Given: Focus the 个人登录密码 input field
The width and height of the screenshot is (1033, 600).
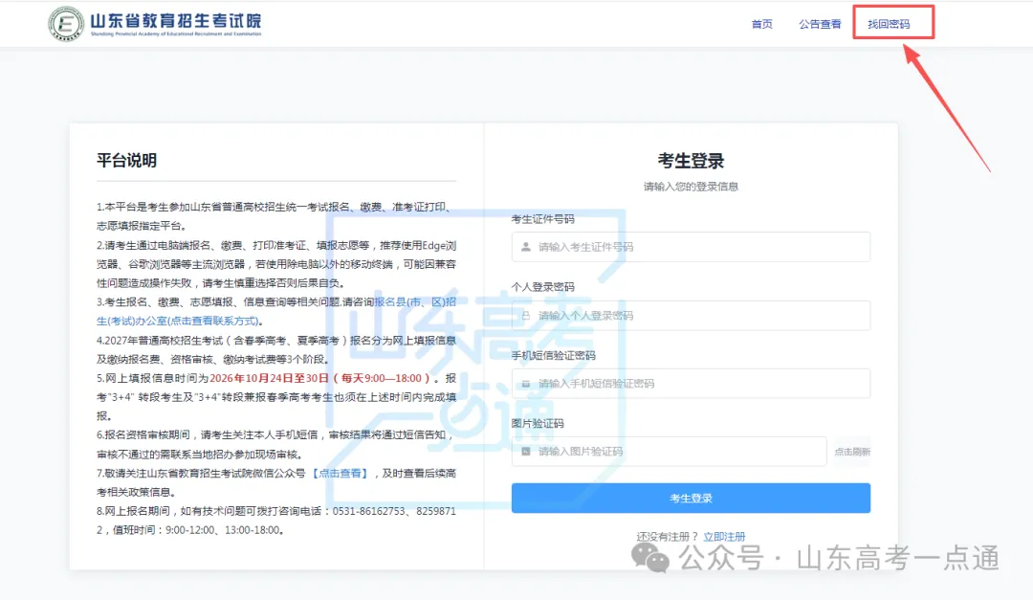Looking at the screenshot, I should [691, 315].
